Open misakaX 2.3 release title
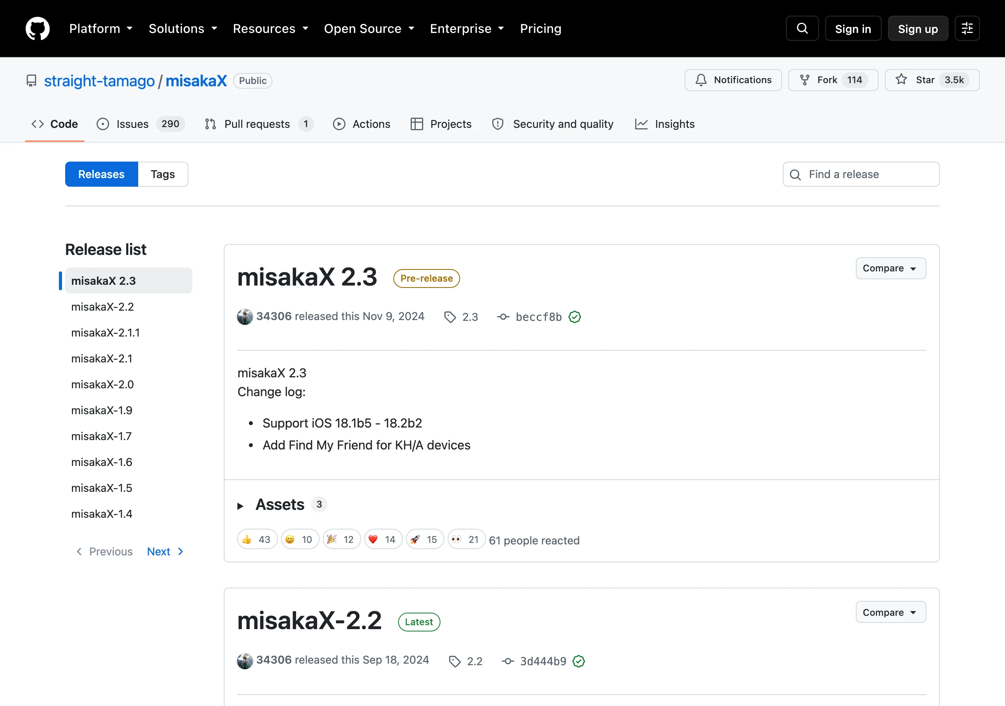 pyautogui.click(x=307, y=277)
